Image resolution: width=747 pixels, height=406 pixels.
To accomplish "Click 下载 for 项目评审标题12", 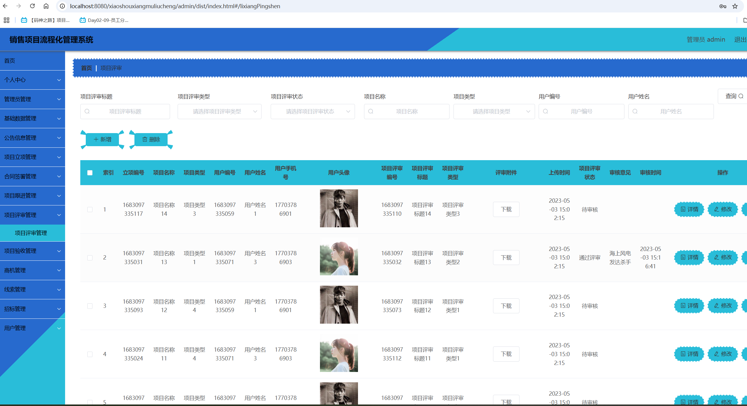I will (506, 306).
